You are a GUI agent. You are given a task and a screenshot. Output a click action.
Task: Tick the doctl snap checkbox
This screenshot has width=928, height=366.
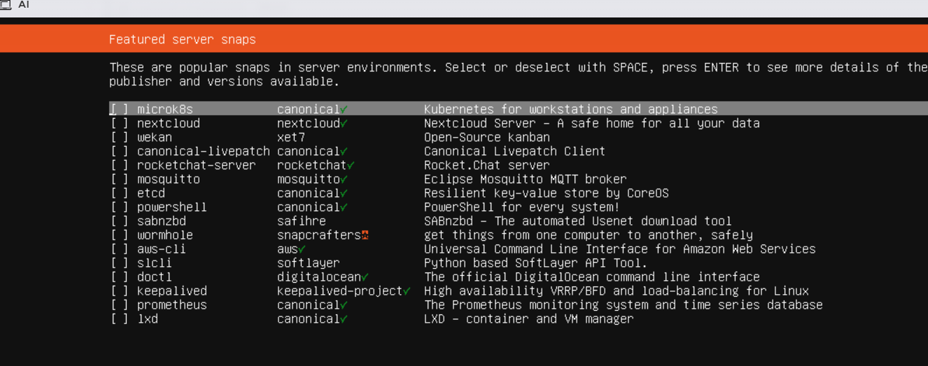[120, 277]
